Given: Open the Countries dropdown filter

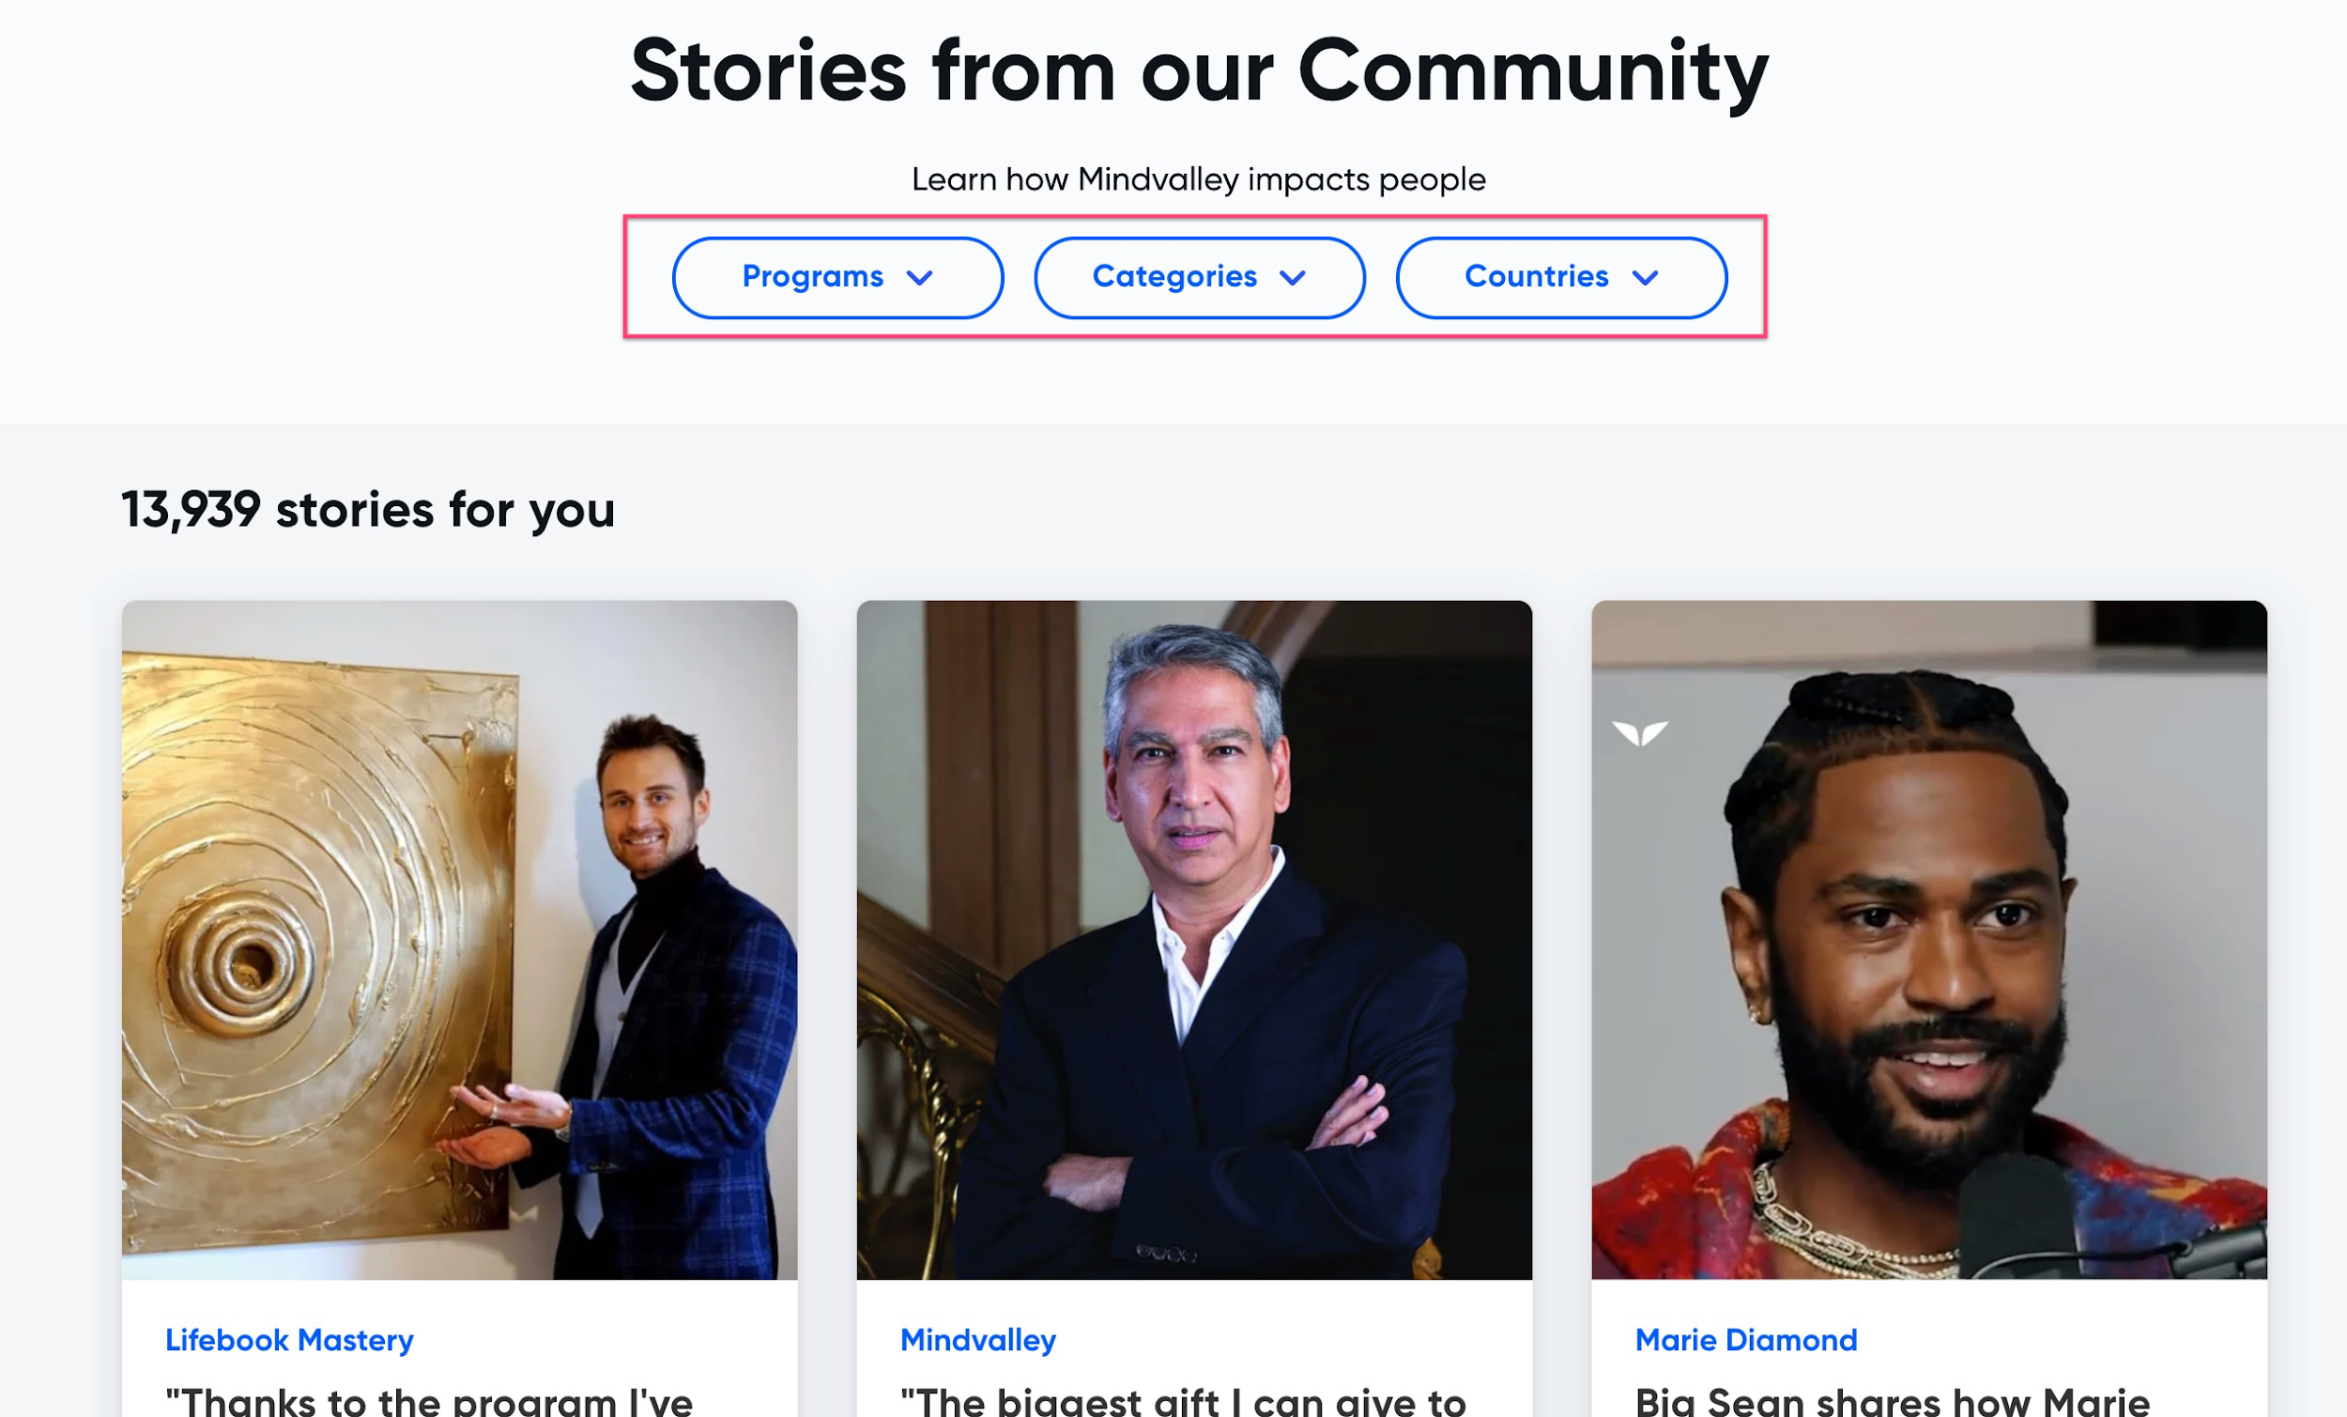Looking at the screenshot, I should (1561, 277).
